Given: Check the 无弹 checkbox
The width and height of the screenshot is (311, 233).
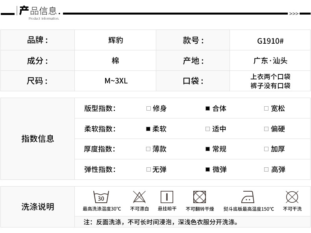Looking at the screenshot, I should click(148, 169).
